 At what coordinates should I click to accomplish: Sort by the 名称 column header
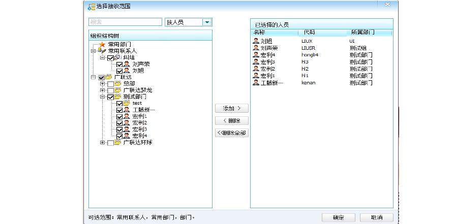click(274, 33)
